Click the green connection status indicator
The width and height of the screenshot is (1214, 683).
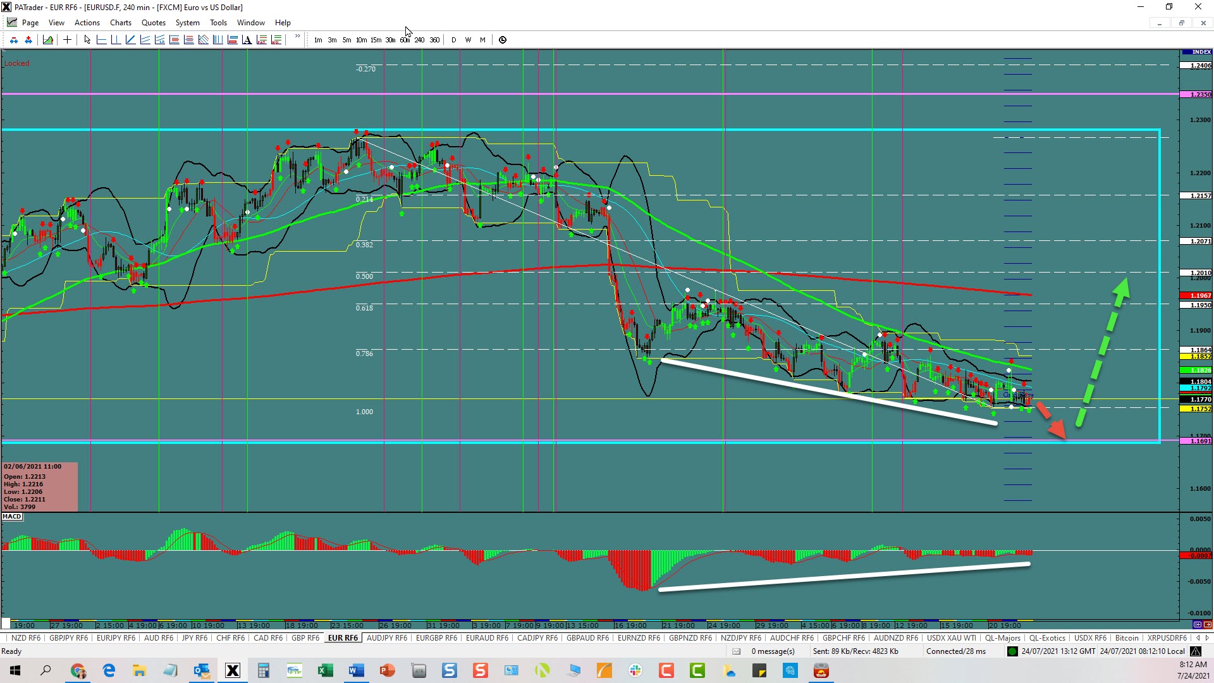(1012, 651)
